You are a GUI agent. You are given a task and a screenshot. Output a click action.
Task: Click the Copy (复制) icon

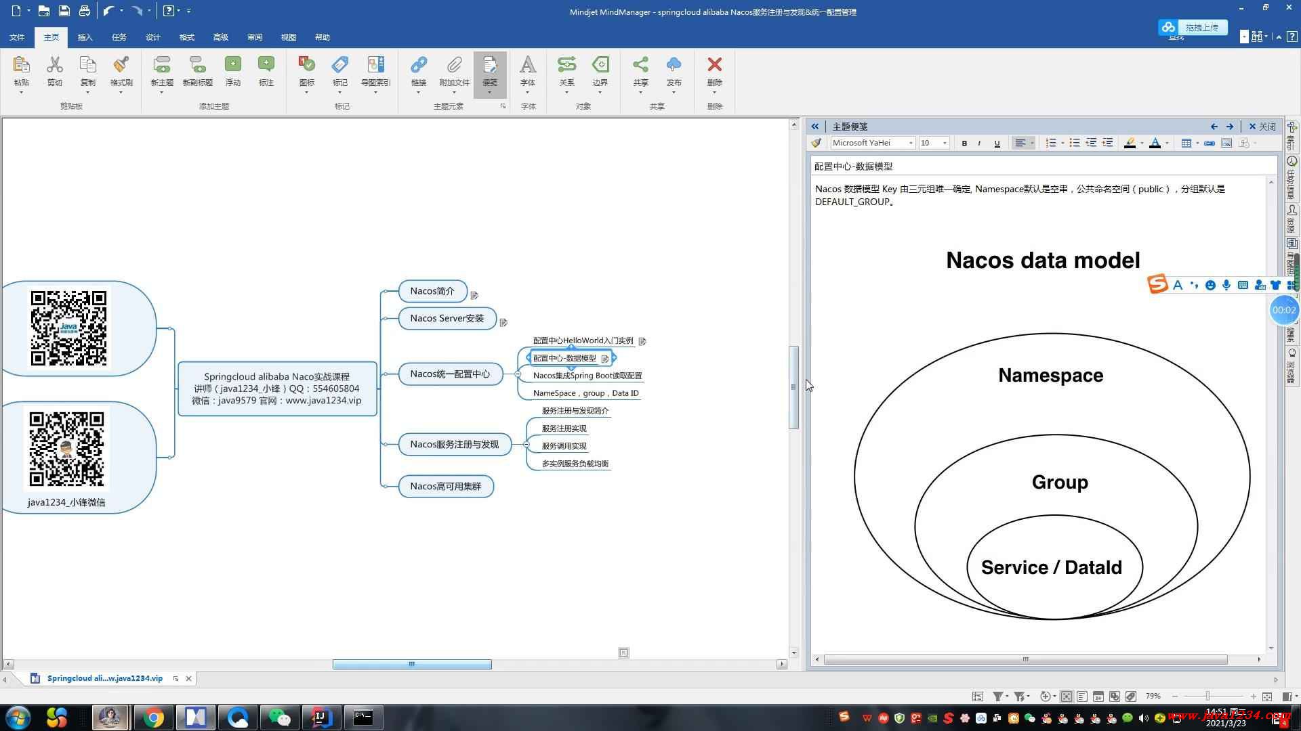tap(88, 65)
